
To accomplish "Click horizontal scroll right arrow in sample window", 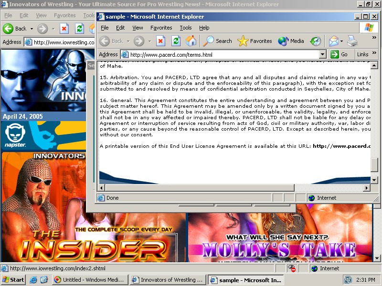I will point(367,187).
